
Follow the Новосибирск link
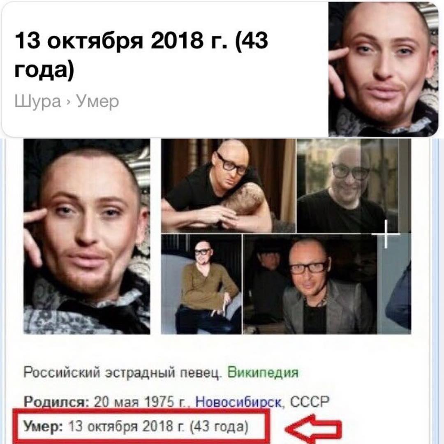pyautogui.click(x=239, y=402)
